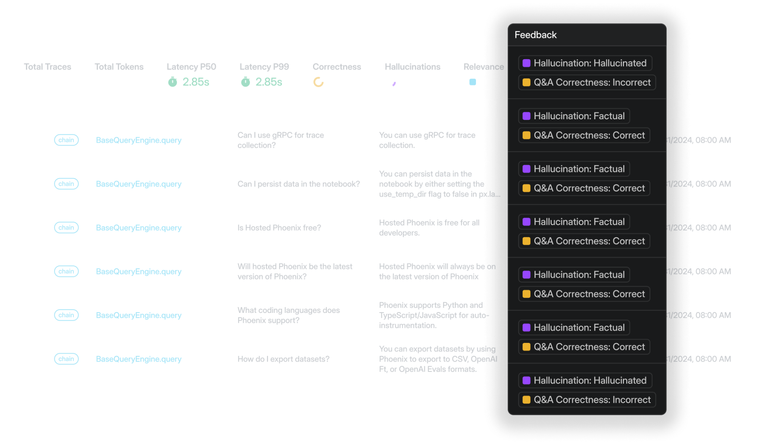
Task: Click the stopwatch icon beside Latency P99
Action: click(x=246, y=82)
